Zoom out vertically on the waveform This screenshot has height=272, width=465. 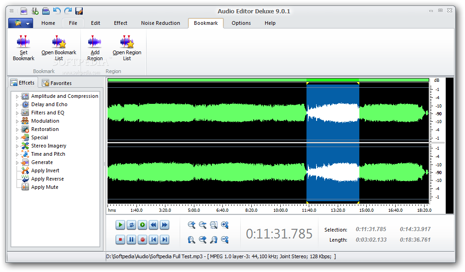click(225, 239)
